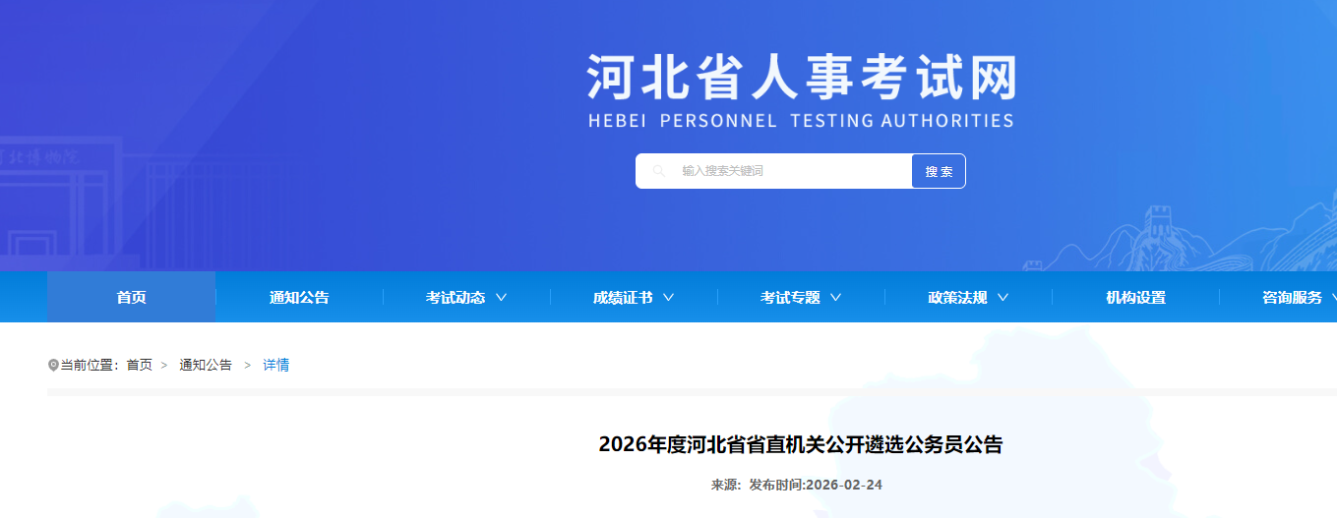Click the location pin icon beside 当前位置
This screenshot has height=518, width=1337.
click(x=53, y=366)
